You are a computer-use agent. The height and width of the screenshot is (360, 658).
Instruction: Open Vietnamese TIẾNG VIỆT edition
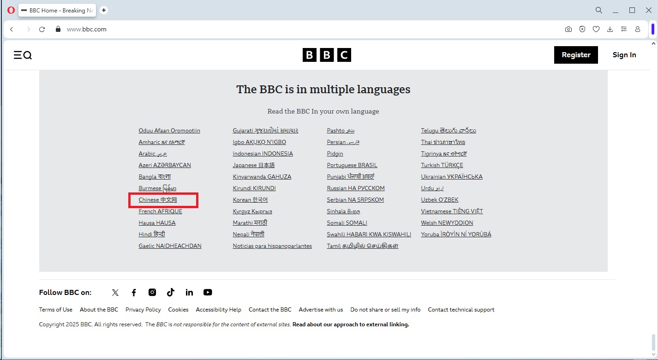(x=452, y=211)
